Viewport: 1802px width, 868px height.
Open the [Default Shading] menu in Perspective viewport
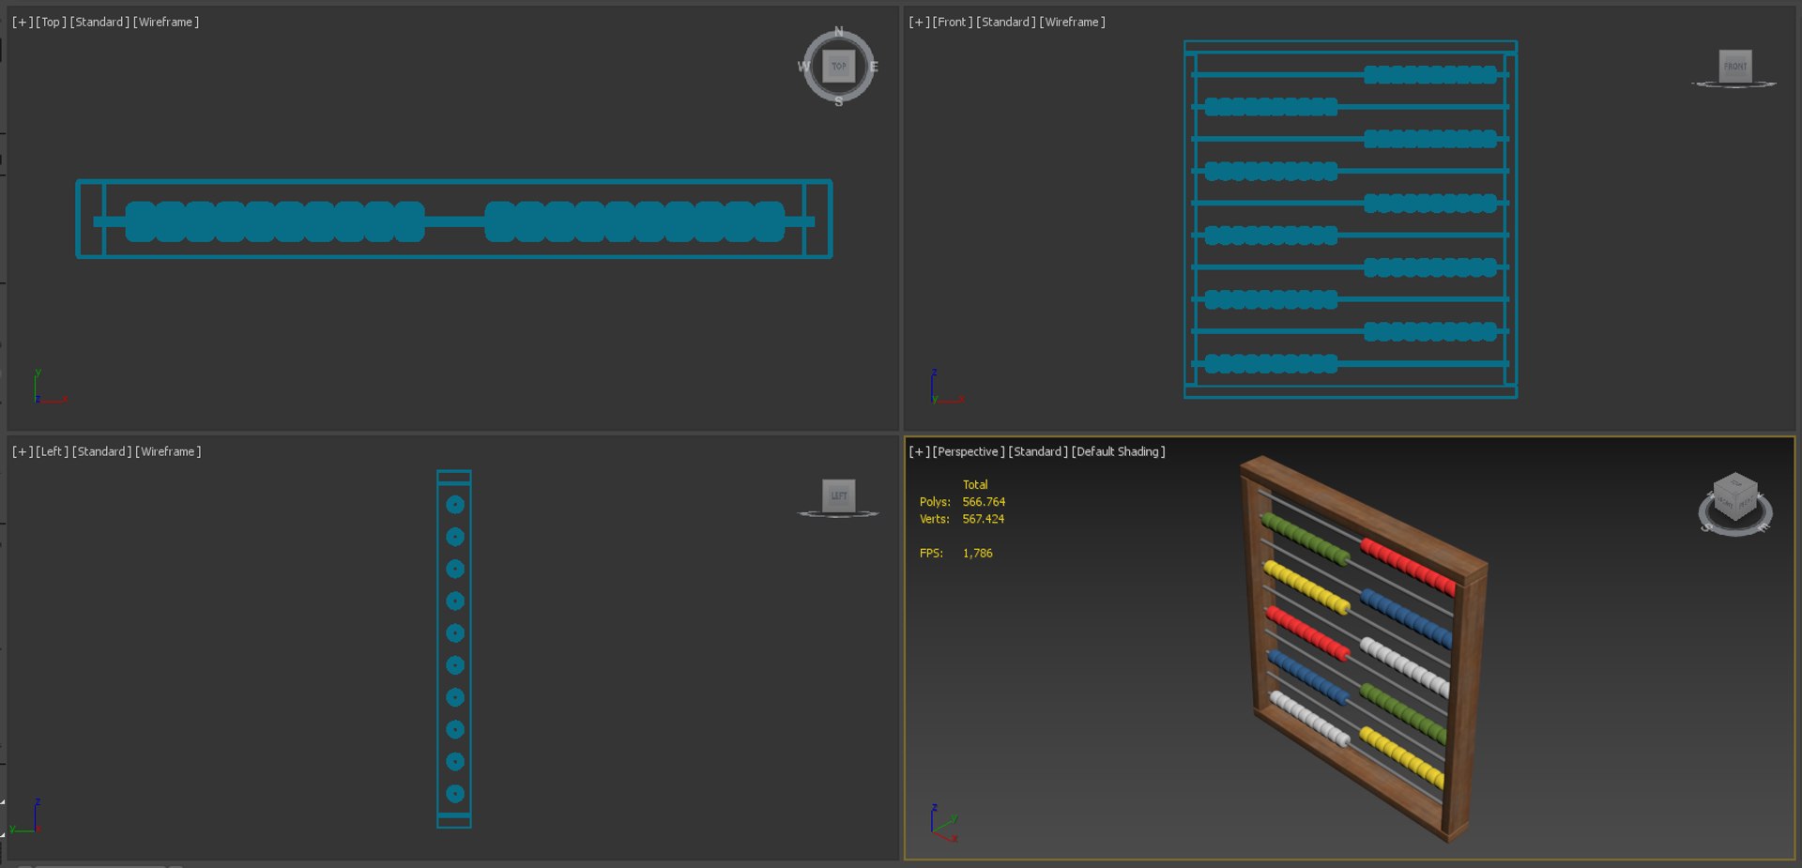[x=1119, y=451]
